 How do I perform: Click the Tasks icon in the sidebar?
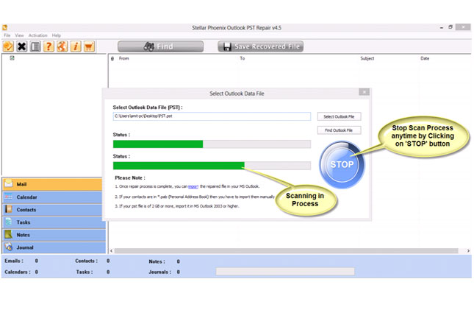[9, 222]
